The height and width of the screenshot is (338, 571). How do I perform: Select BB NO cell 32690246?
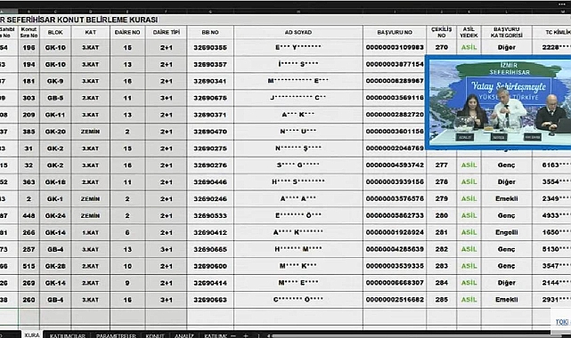pyautogui.click(x=210, y=199)
